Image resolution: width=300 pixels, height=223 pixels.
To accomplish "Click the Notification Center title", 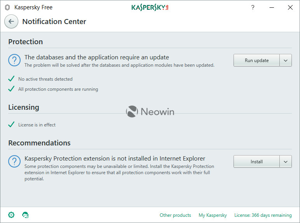I will coord(54,22).
